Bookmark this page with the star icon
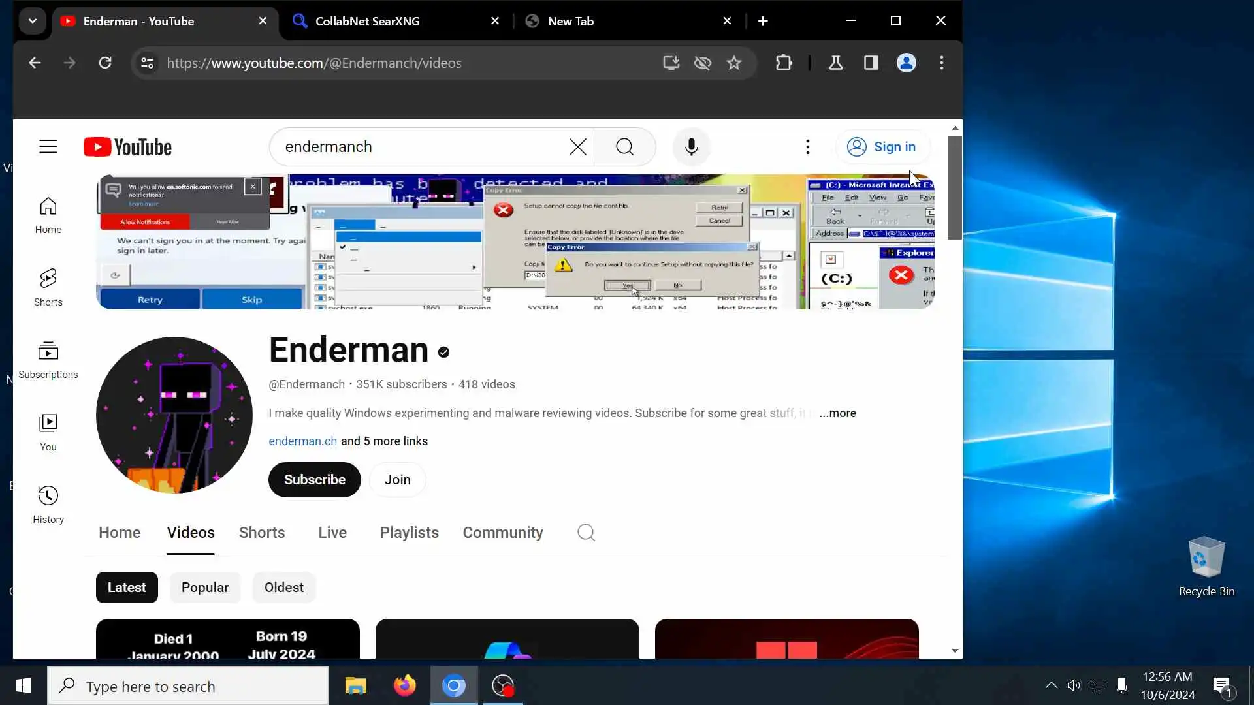1254x705 pixels. click(734, 63)
